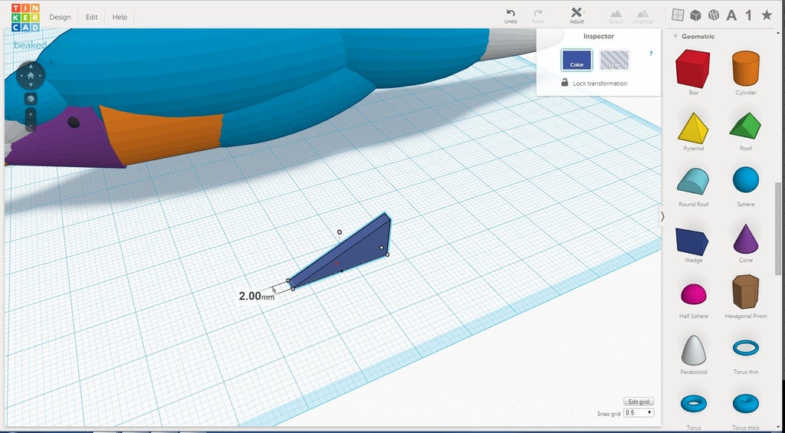This screenshot has height=433, width=785.
Task: Open the Adjust tool dropdown
Action: [x=576, y=15]
